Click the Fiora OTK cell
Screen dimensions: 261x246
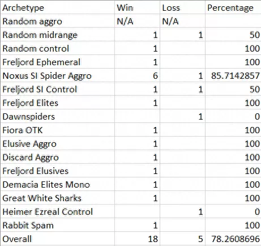click(58, 130)
